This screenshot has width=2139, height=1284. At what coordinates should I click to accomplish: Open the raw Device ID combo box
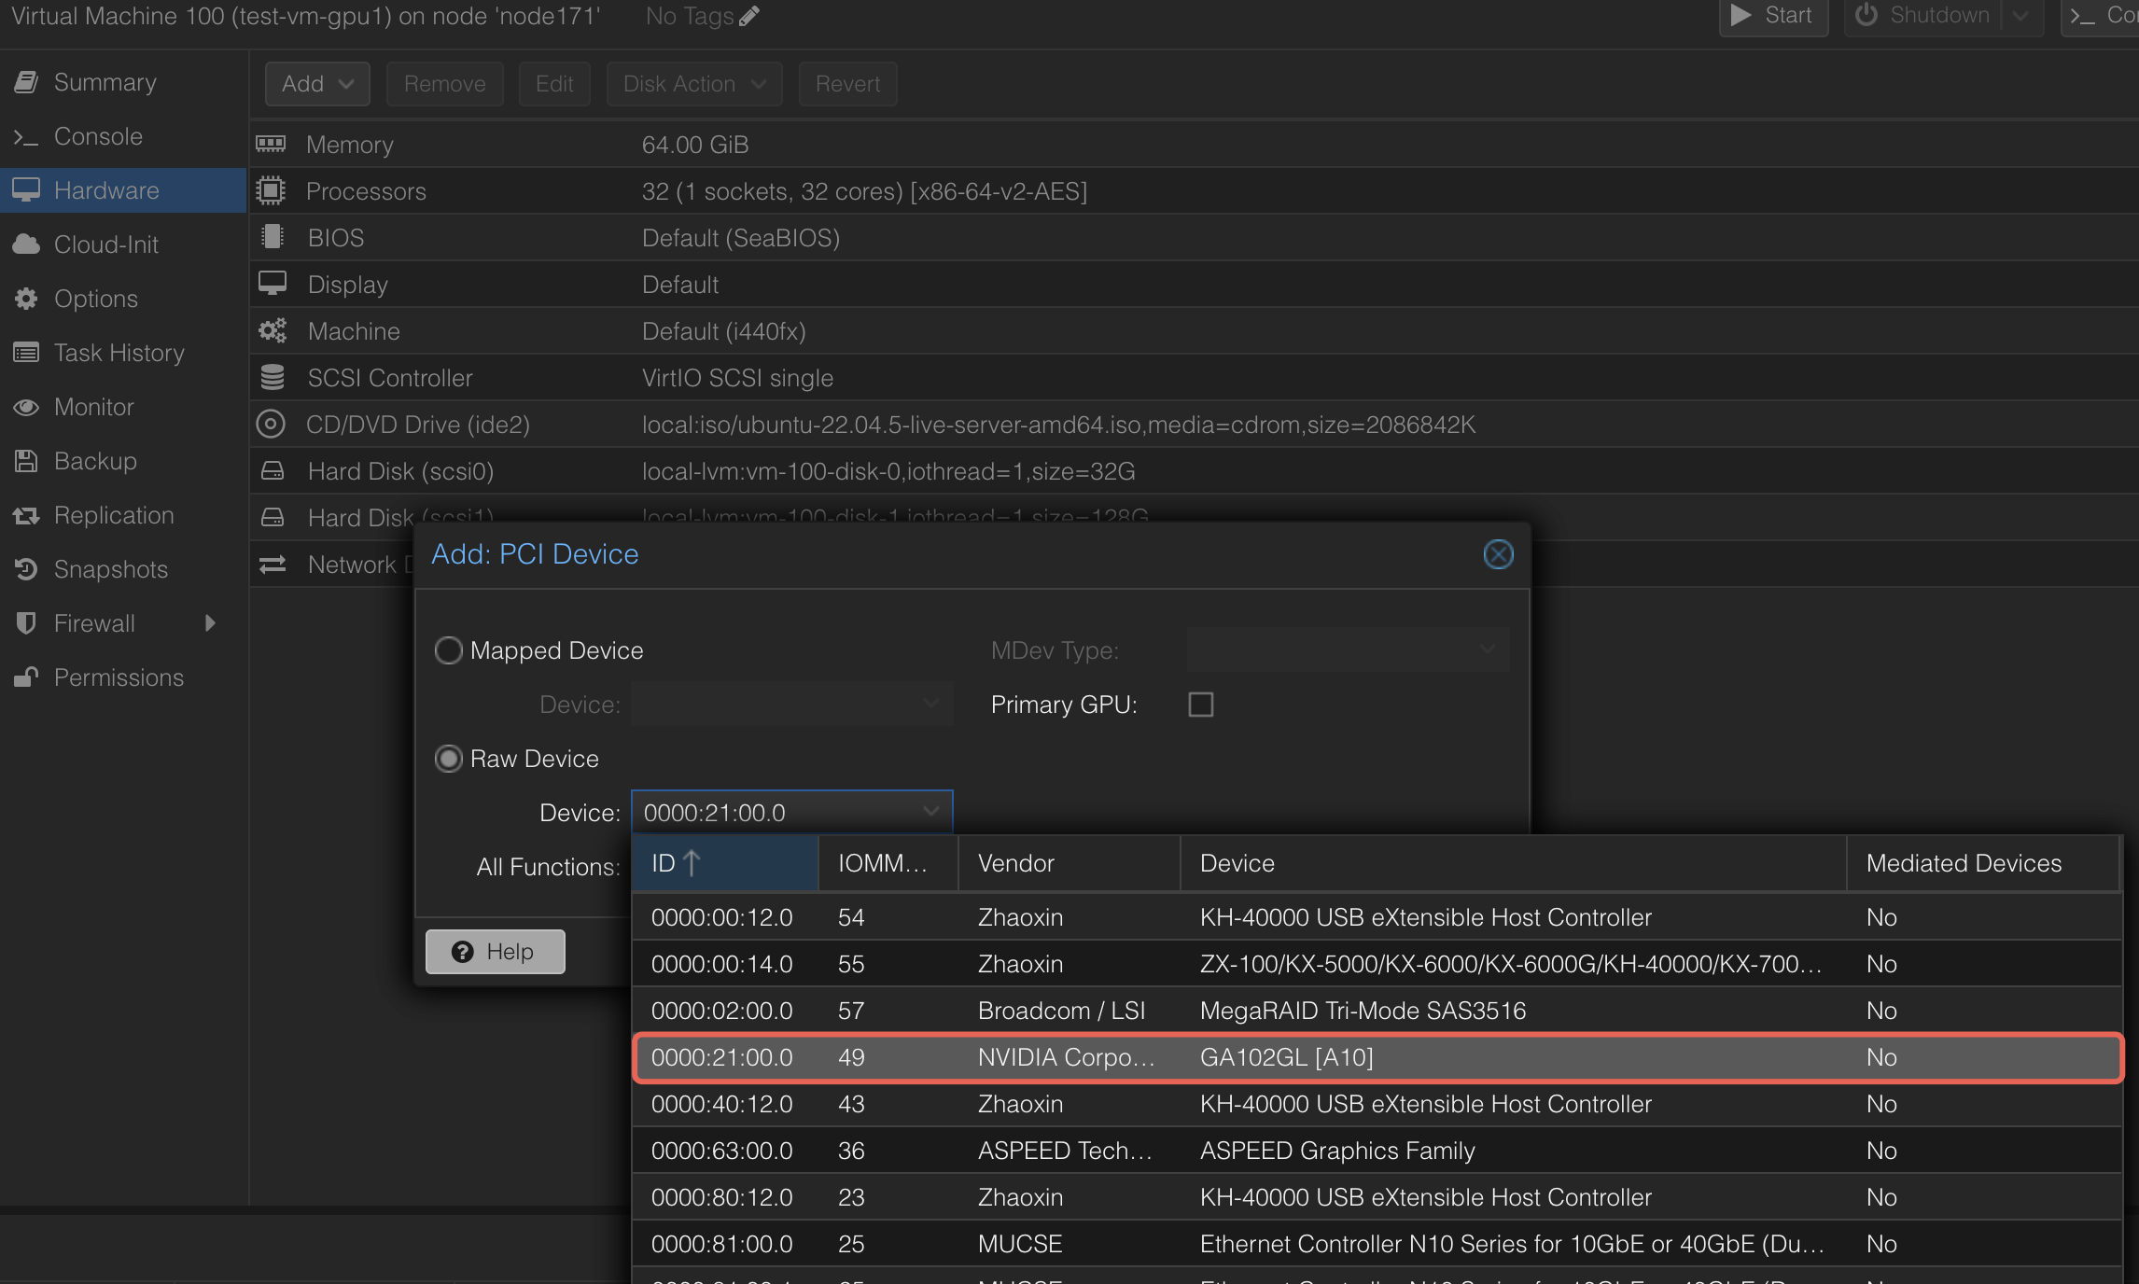(x=930, y=812)
